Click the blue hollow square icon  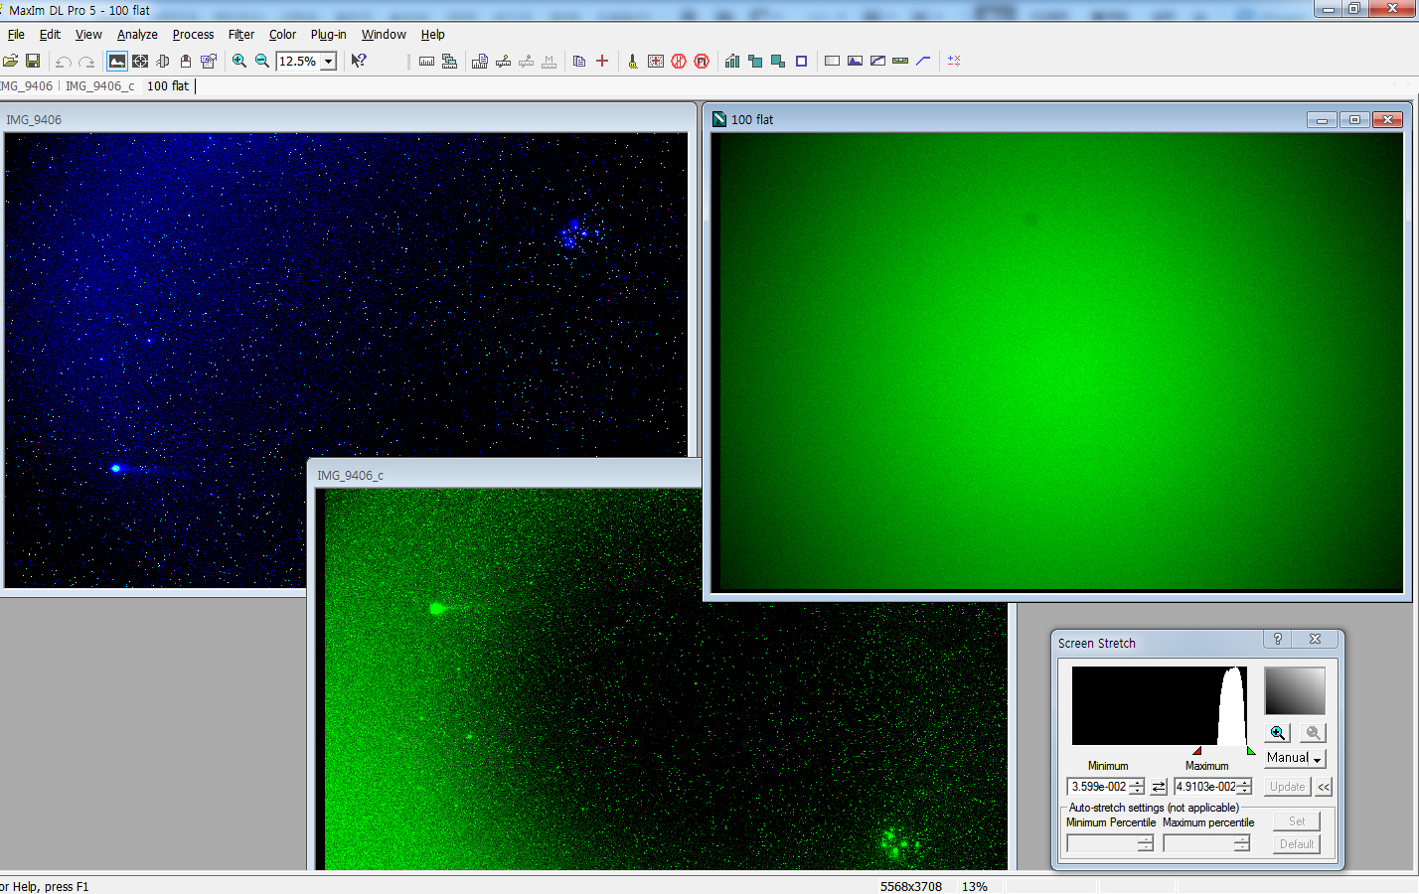[x=801, y=61]
